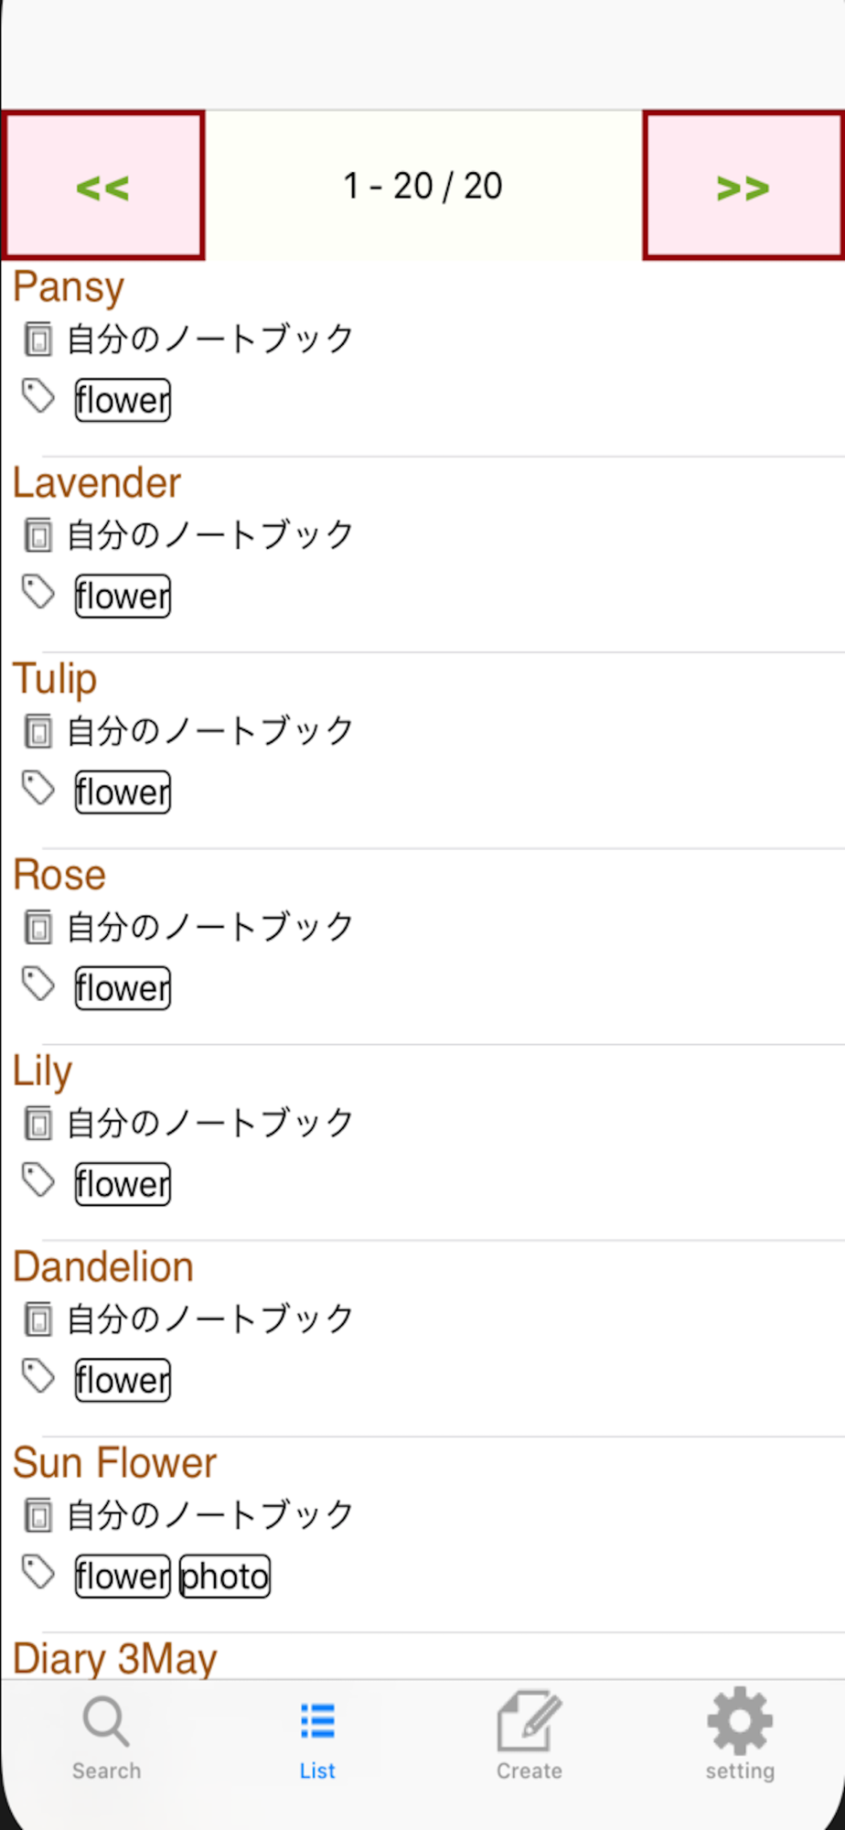Open the Lavender note
845x1830 pixels.
tap(97, 483)
